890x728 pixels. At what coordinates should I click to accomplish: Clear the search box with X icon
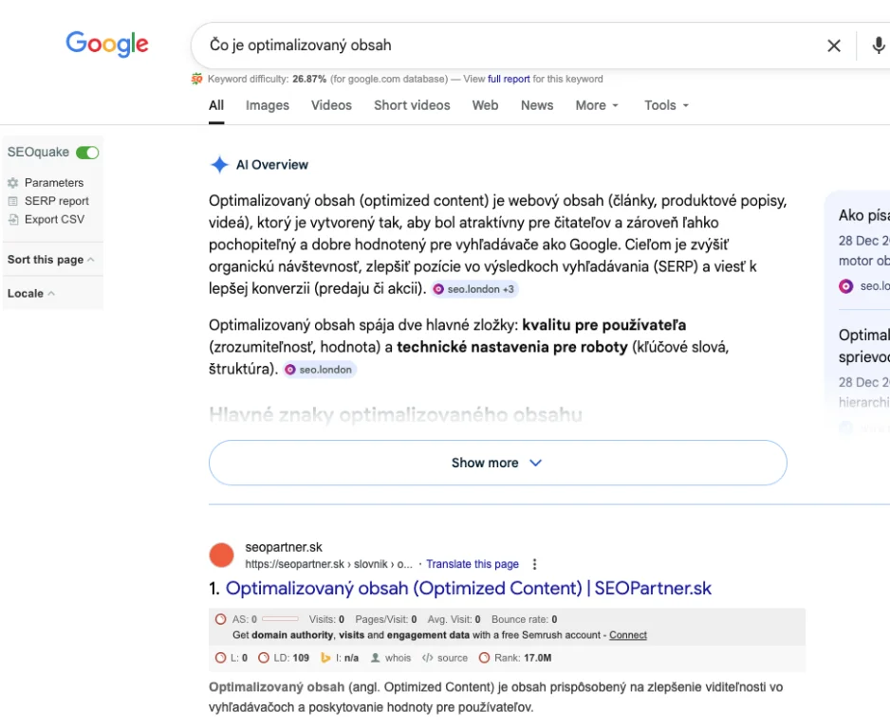(834, 45)
